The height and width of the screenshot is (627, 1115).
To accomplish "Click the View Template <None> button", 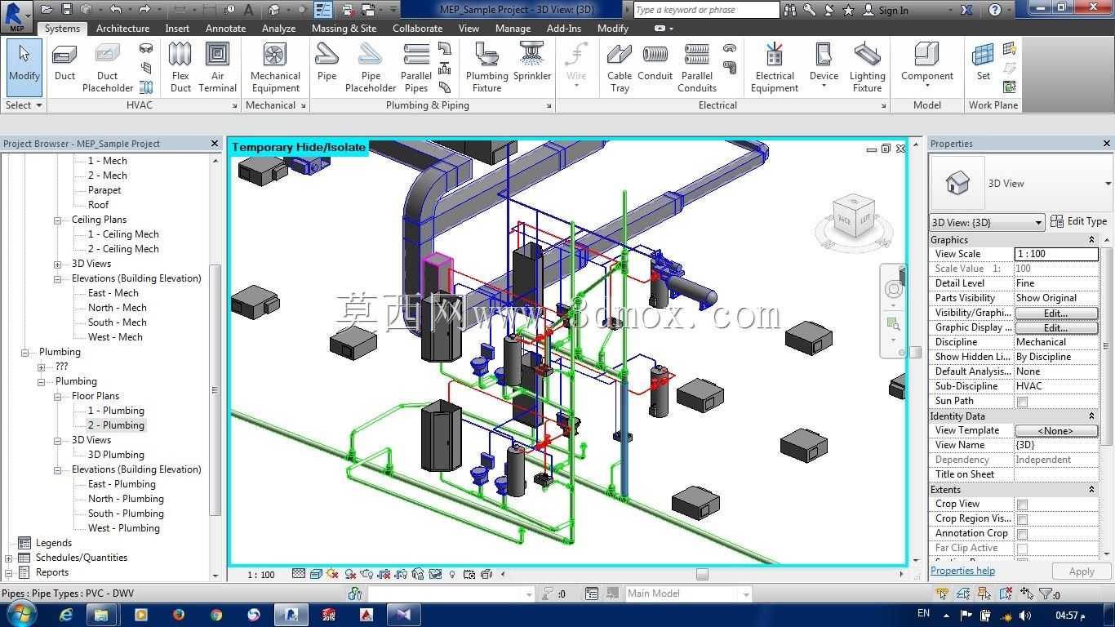I will pyautogui.click(x=1056, y=431).
